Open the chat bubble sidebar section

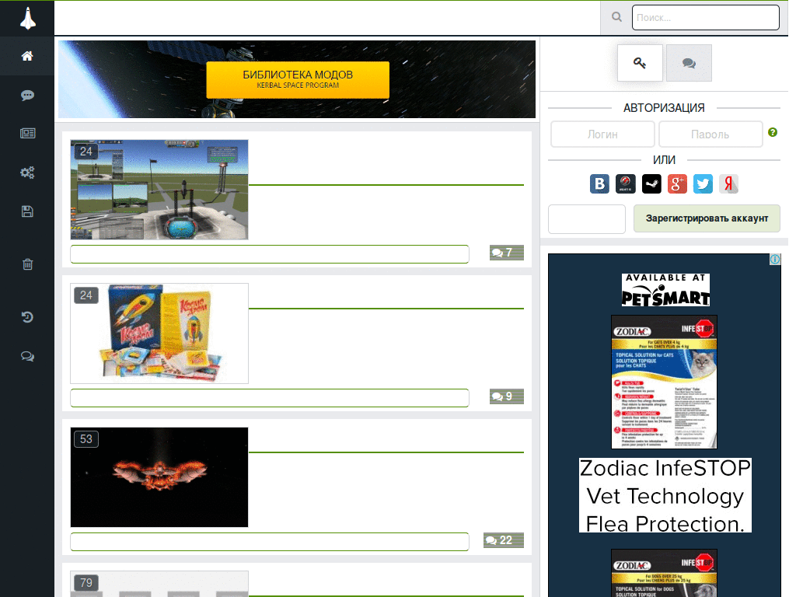coord(27,96)
